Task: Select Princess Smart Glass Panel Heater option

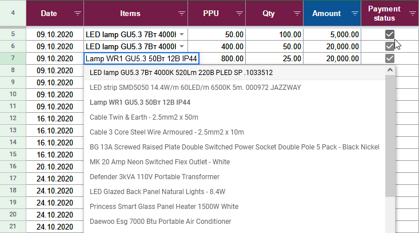Action: tap(164, 207)
